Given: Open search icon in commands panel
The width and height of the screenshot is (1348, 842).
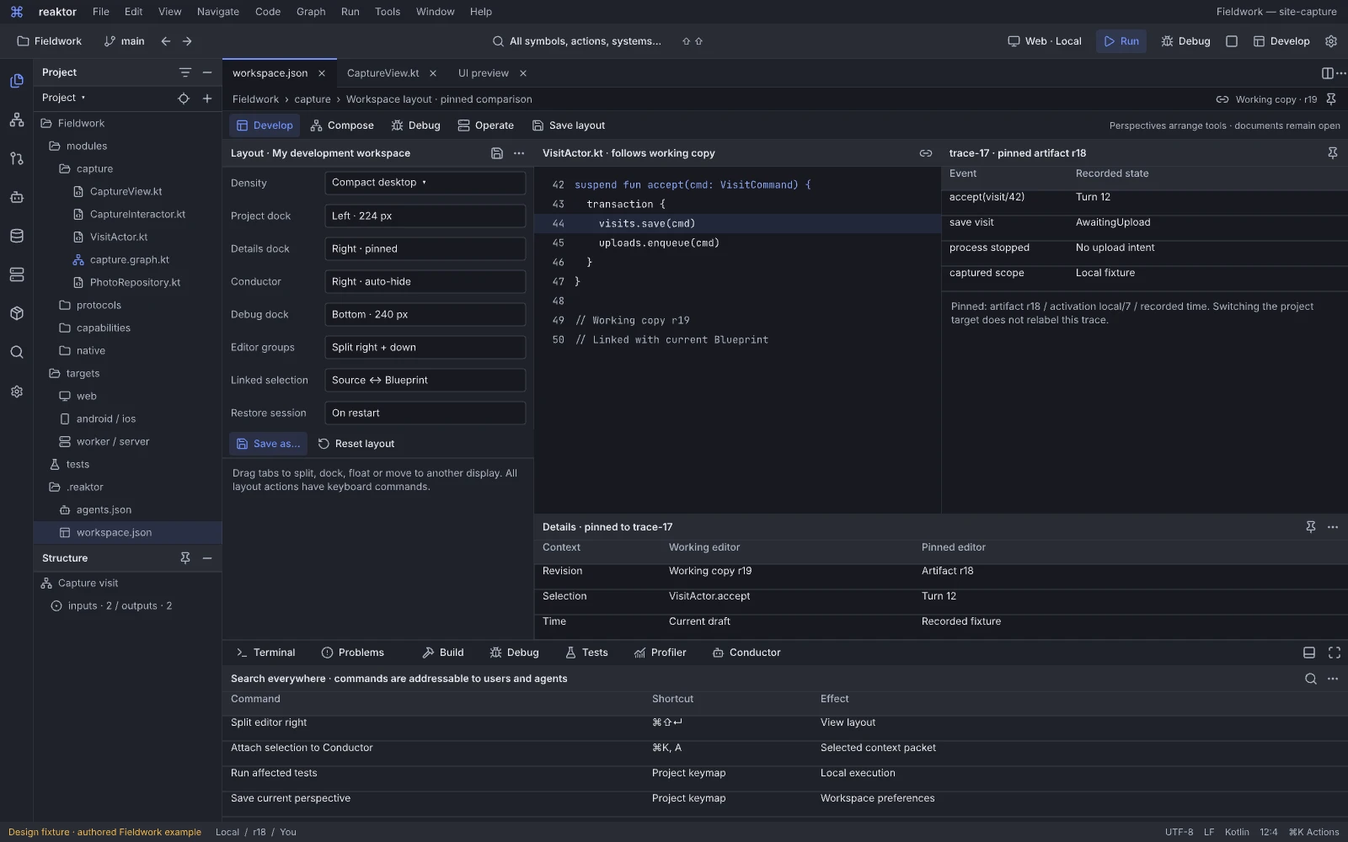Looking at the screenshot, I should click(1311, 679).
